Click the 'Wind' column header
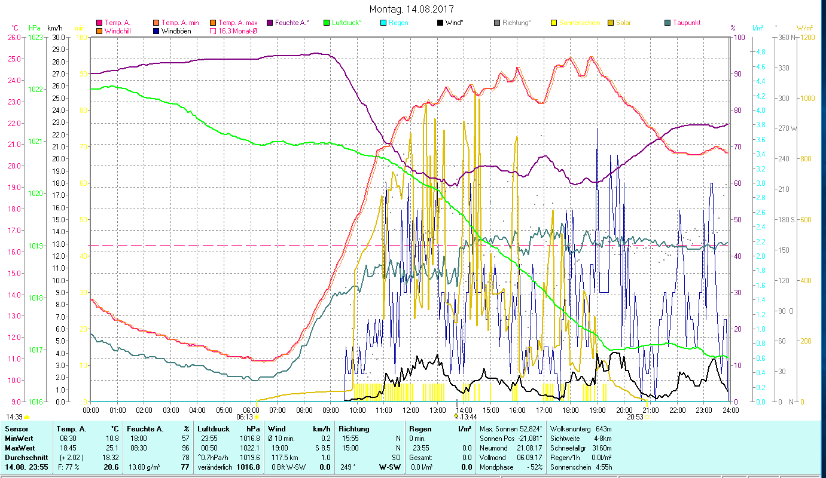 [277, 429]
